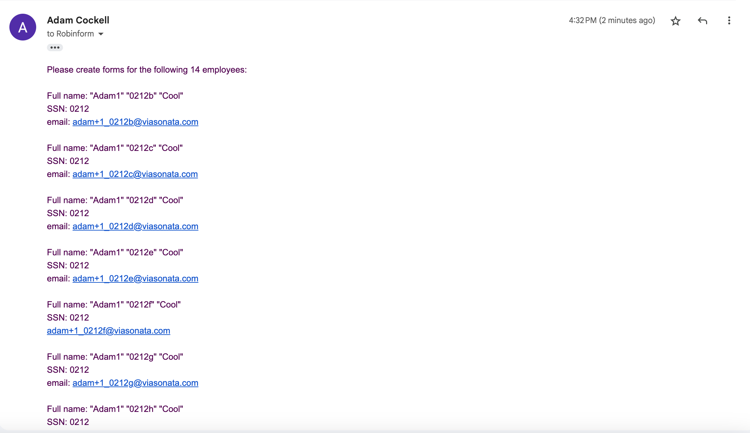Show trimmed content ellipsis button
The height and width of the screenshot is (433, 750).
(x=55, y=48)
